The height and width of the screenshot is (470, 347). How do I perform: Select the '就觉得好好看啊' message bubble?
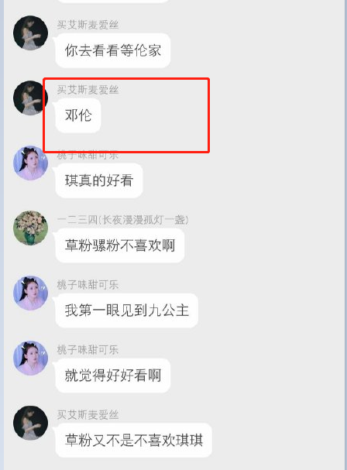pyautogui.click(x=113, y=376)
